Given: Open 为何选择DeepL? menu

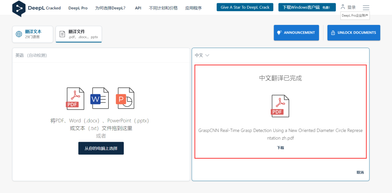Looking at the screenshot, I should pyautogui.click(x=110, y=8).
